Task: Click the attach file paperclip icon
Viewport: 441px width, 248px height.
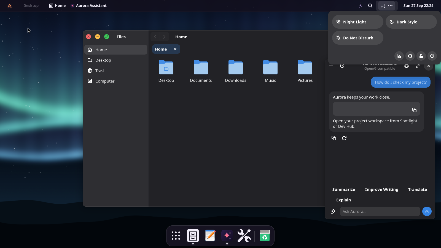Action: 333,211
